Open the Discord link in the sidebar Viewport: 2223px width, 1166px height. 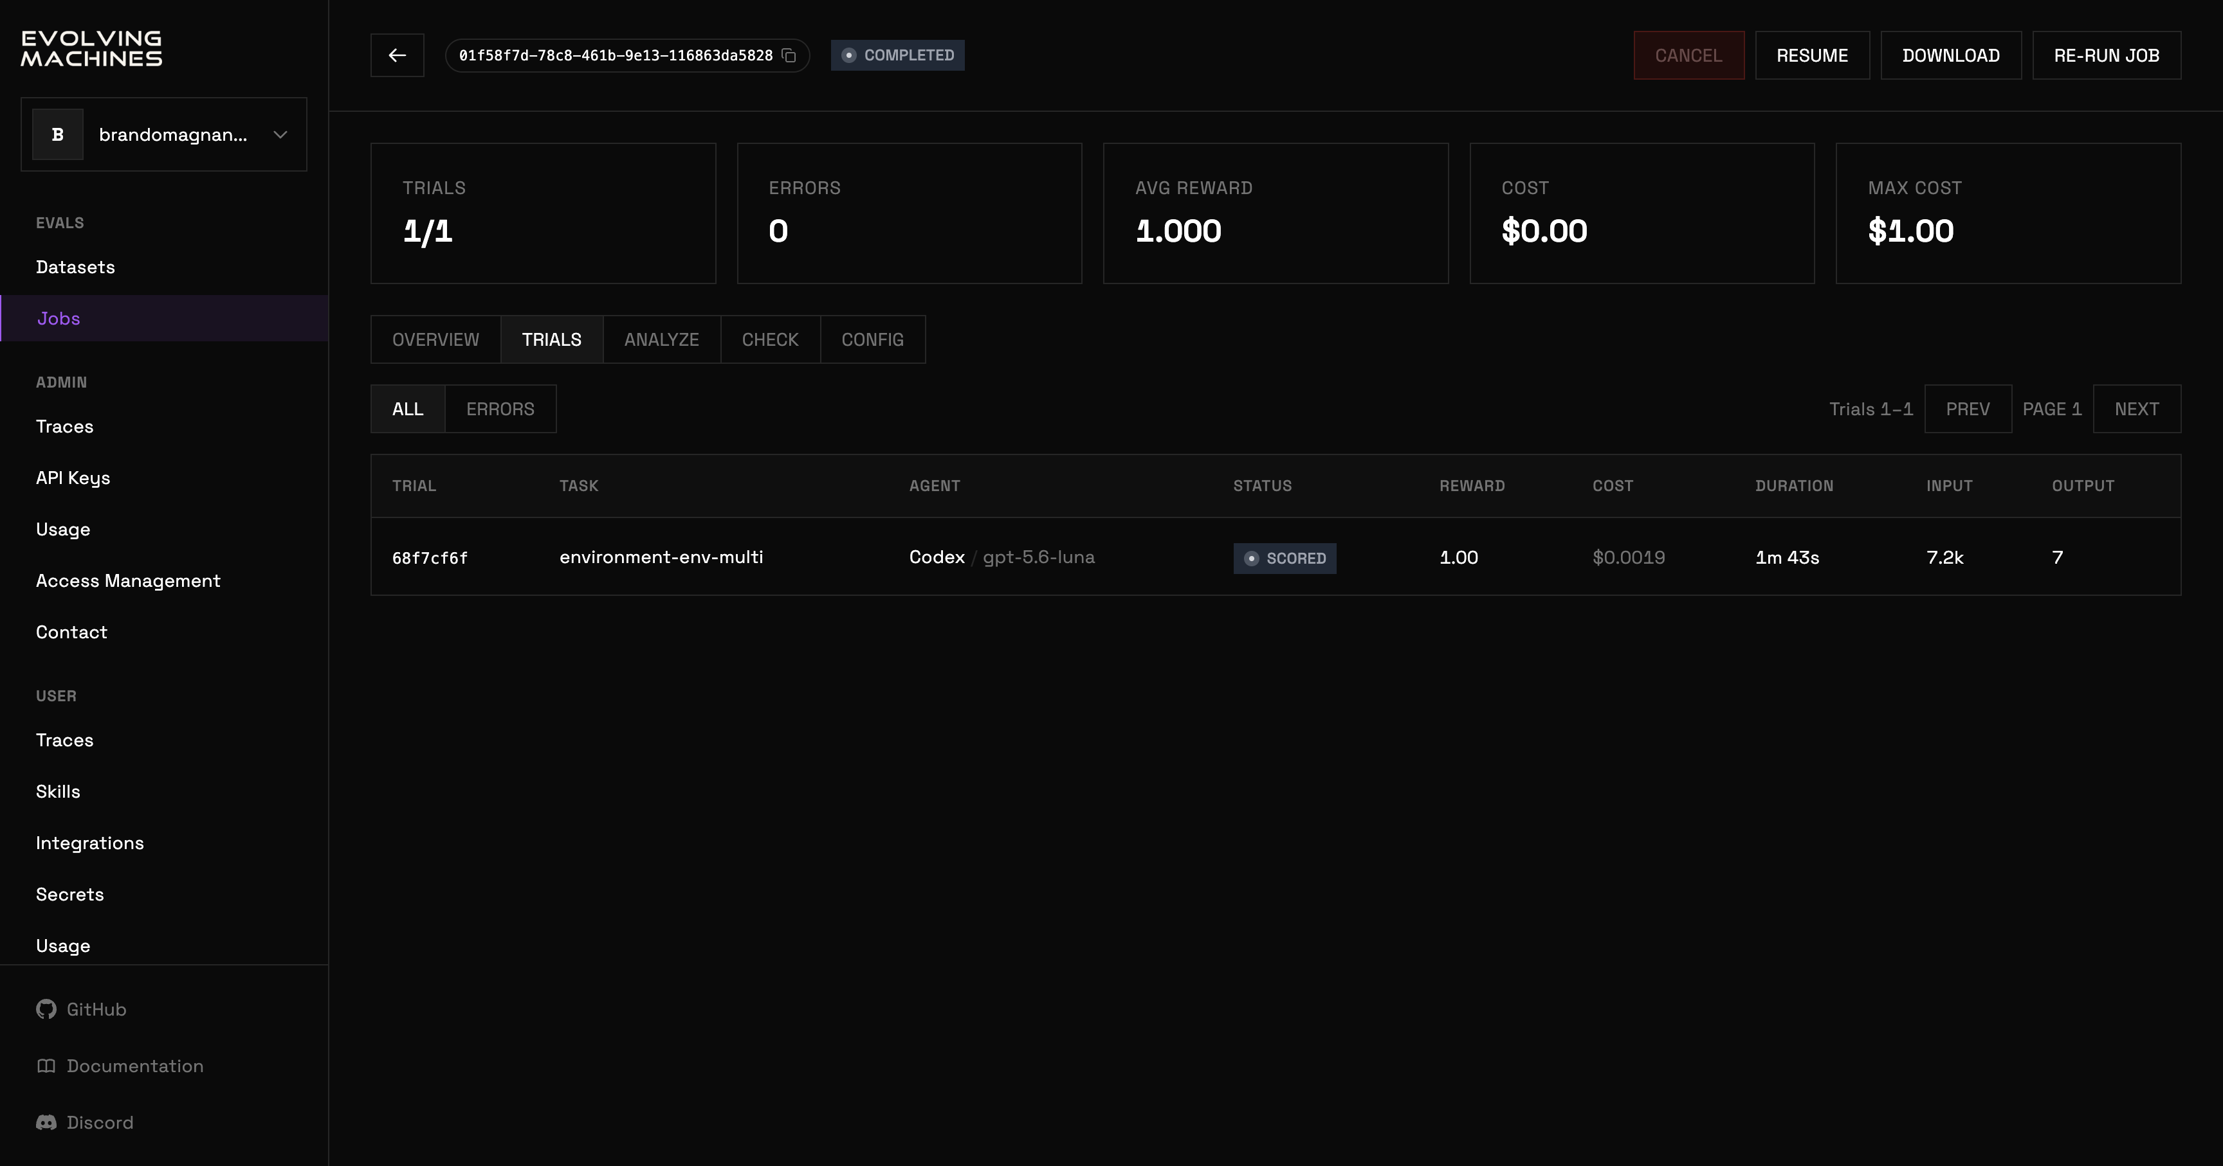click(x=84, y=1122)
